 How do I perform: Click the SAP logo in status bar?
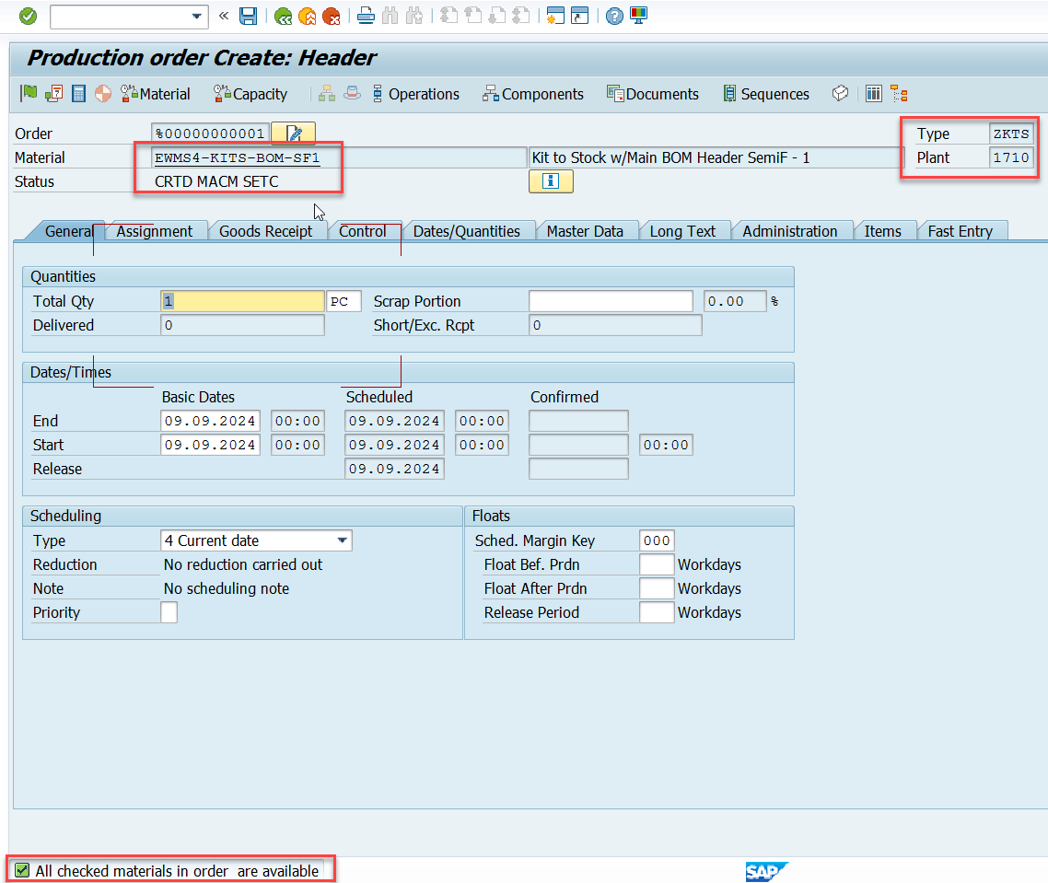pos(766,872)
